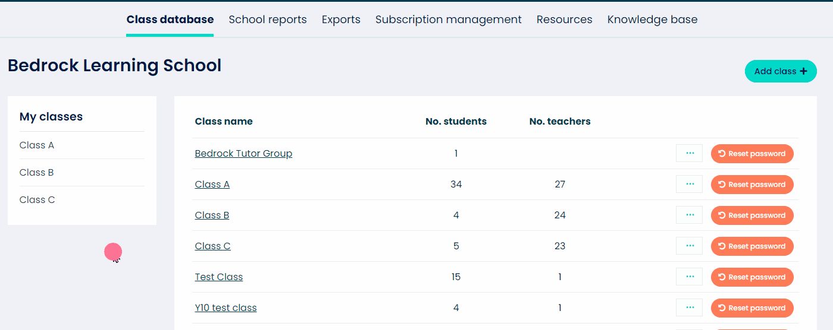Click the Bedrock Learning School heading
Image resolution: width=833 pixels, height=330 pixels.
point(114,65)
